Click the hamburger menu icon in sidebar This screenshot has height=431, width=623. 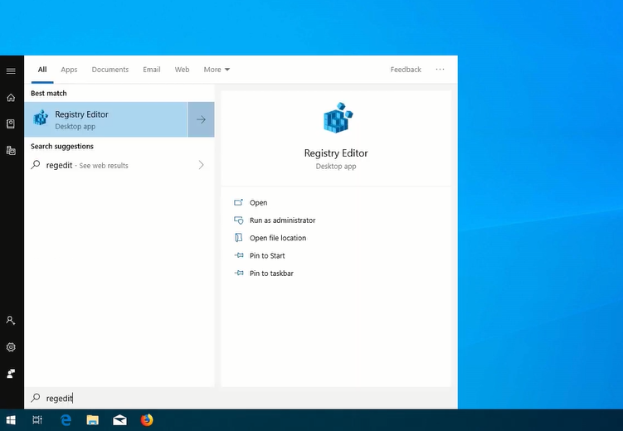tap(11, 71)
